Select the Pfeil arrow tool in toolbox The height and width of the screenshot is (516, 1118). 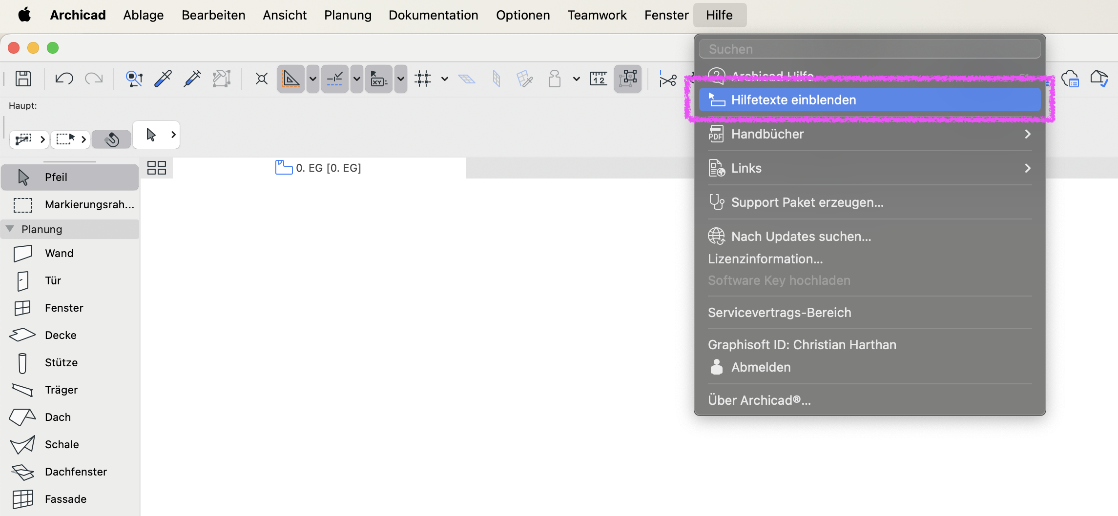coord(70,177)
